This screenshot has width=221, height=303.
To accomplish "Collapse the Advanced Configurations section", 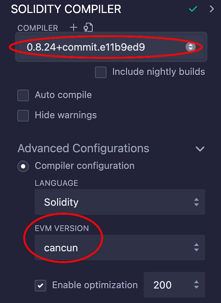I will point(200,149).
